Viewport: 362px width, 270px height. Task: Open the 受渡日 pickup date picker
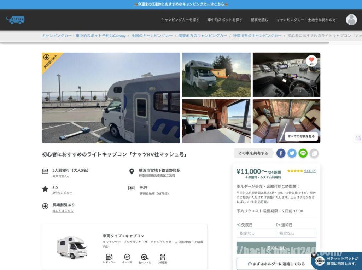(256, 233)
